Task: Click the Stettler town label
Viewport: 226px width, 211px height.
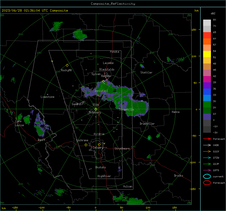Action: click(146, 73)
